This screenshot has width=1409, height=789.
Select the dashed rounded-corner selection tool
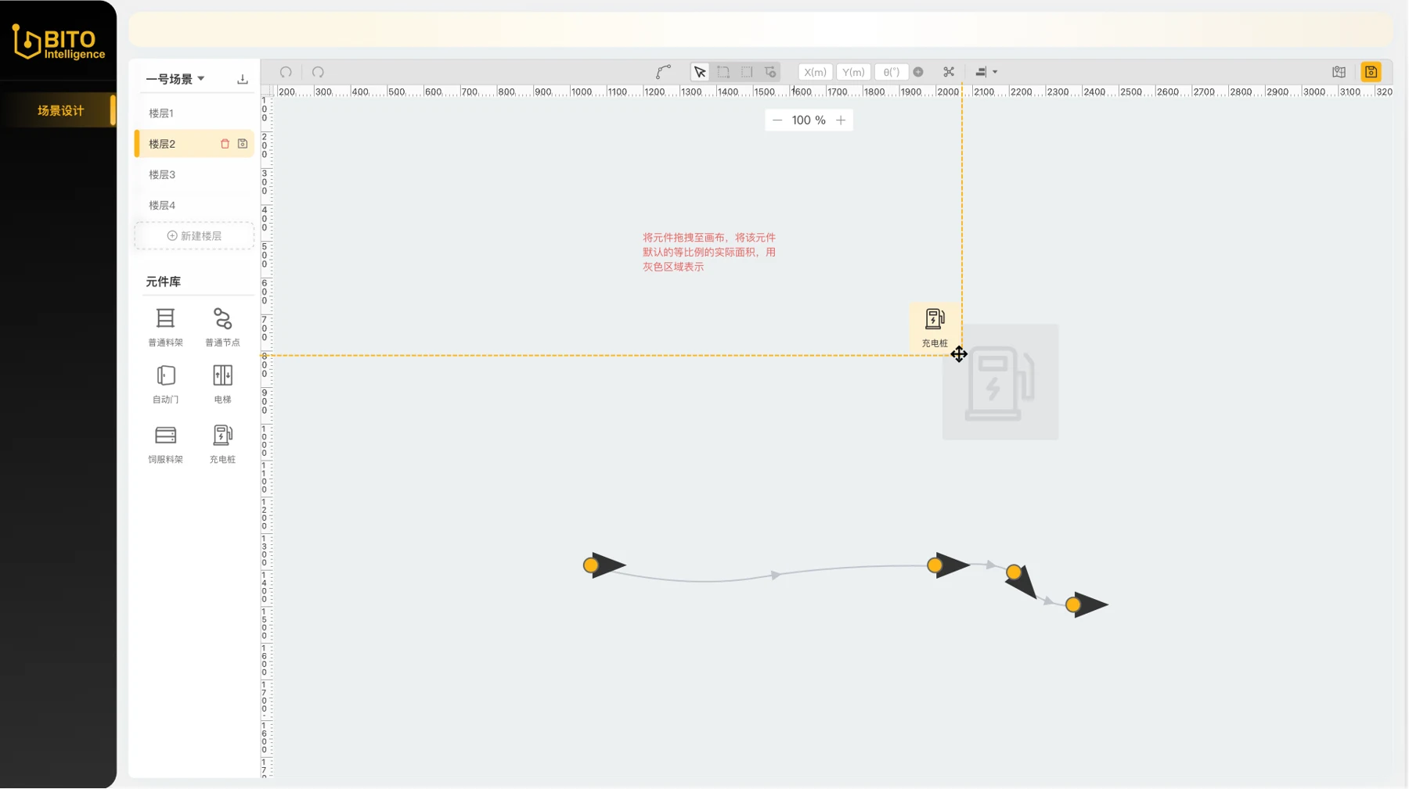coord(723,72)
